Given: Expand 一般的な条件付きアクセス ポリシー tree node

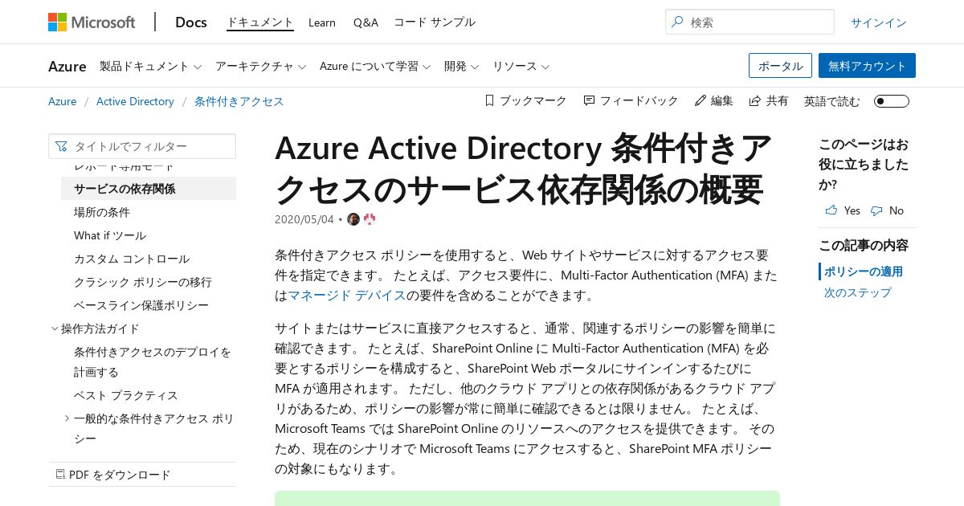Looking at the screenshot, I should point(67,418).
